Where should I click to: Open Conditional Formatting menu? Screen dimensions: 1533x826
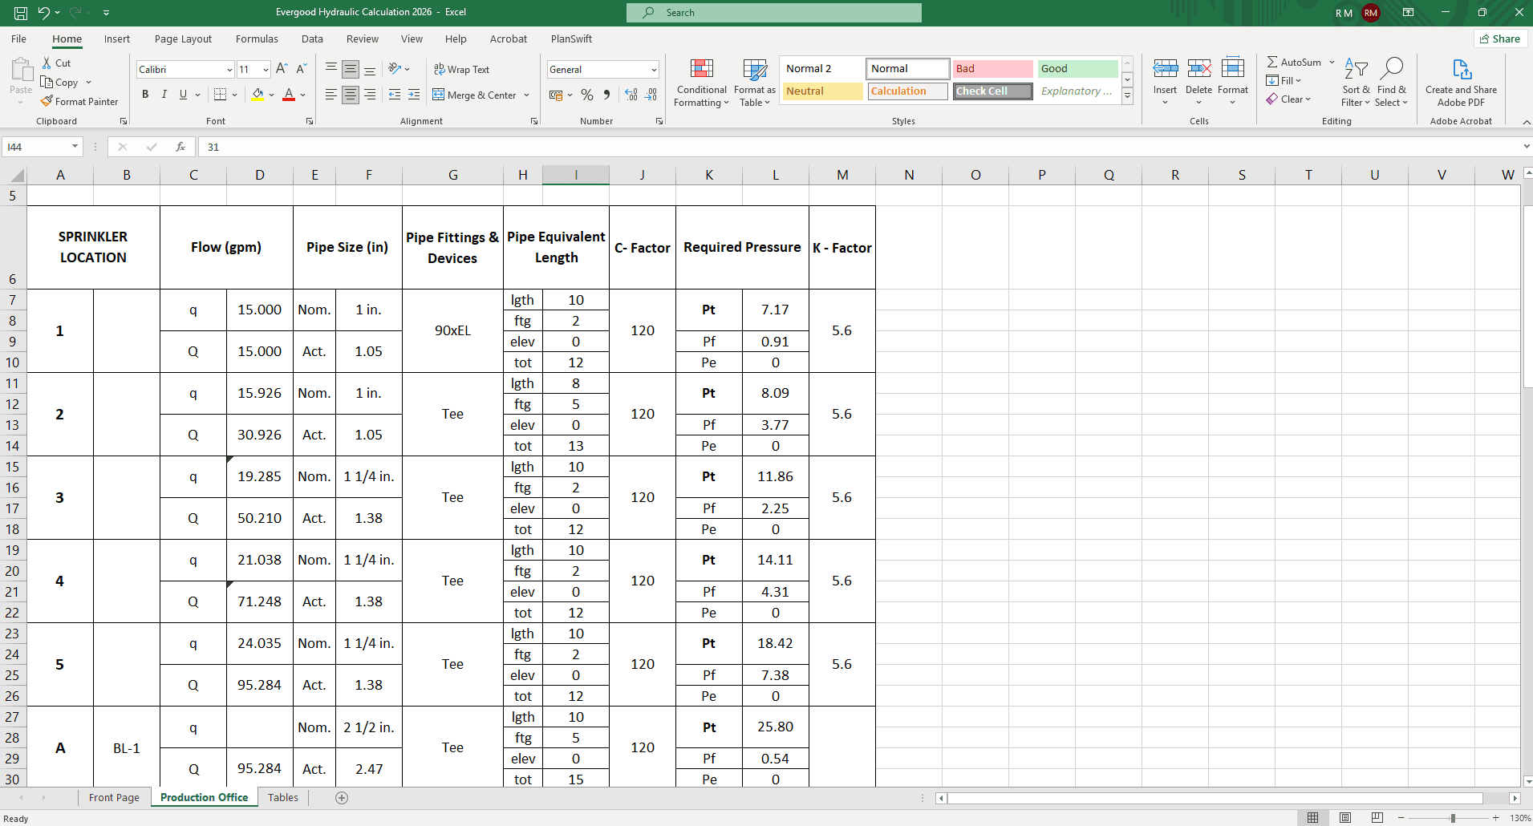pyautogui.click(x=702, y=82)
